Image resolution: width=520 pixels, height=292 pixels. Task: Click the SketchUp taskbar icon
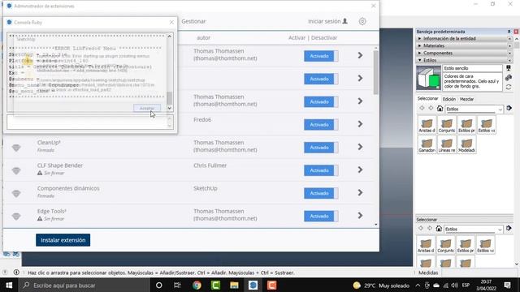coord(253,285)
